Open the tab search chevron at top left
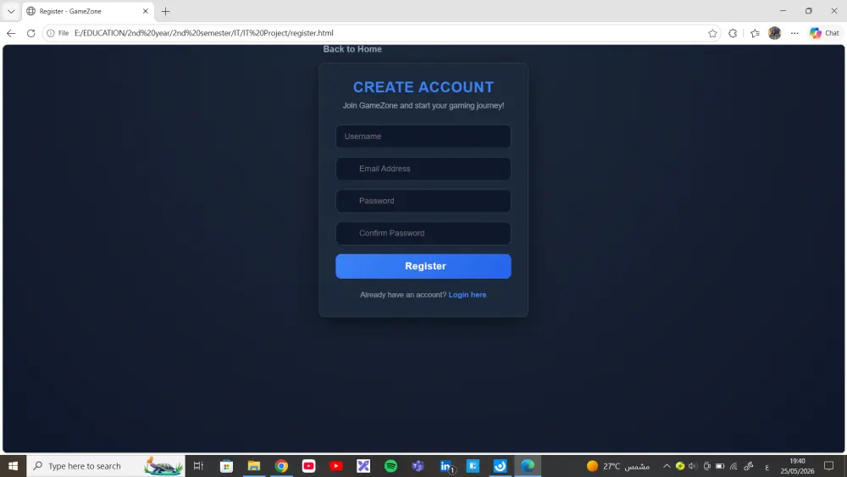 click(x=11, y=11)
